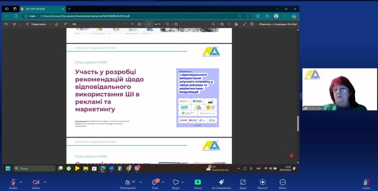This screenshot has width=378, height=191.
Task: Open a new browser tab
Action: coord(69,9)
